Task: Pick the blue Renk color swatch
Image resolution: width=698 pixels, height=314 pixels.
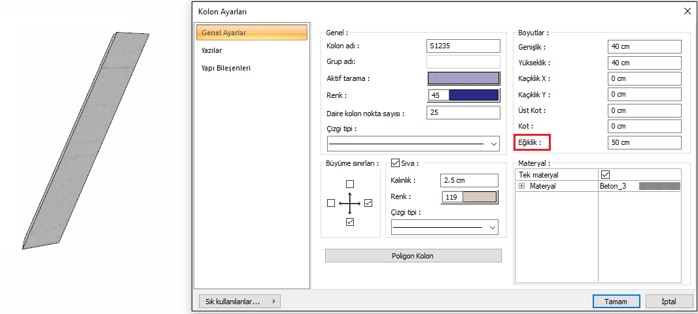Action: point(474,95)
